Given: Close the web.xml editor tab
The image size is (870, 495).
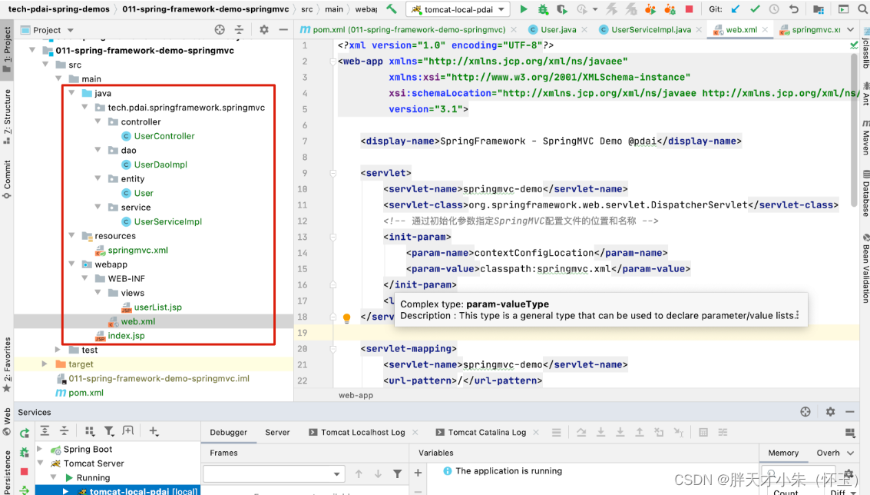Looking at the screenshot, I should pos(765,29).
